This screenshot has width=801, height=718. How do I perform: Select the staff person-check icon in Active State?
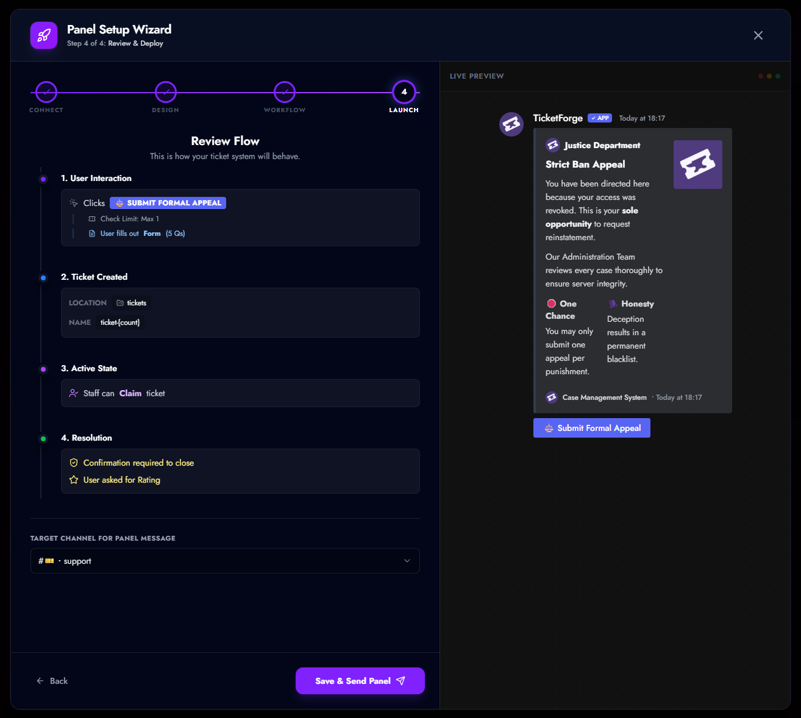[74, 393]
